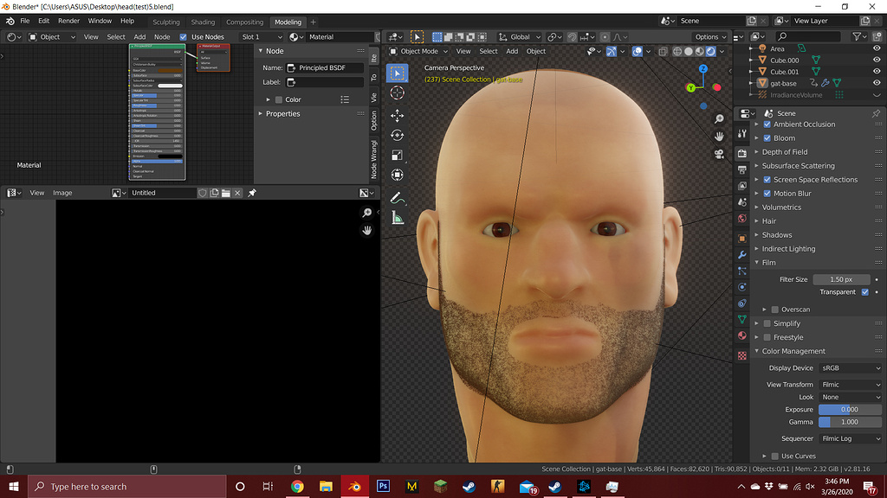Screen dimensions: 887x498
Task: Toggle Use Nodes checkbox
Action: tap(183, 36)
